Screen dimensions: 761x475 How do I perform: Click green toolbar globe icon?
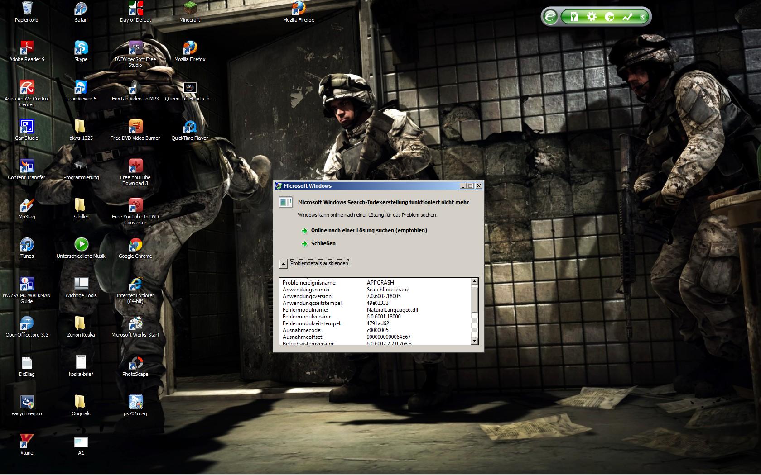[610, 17]
